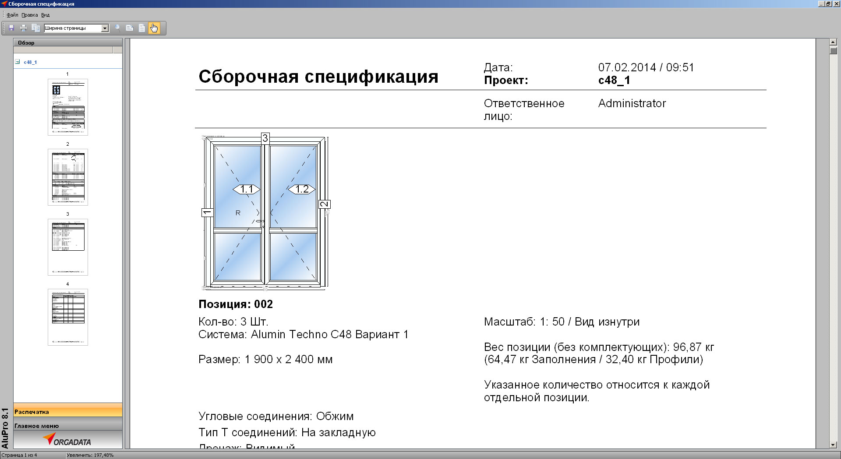Screen dimensions: 841x459
Task: Click the Главное меню button
Action: tap(68, 425)
